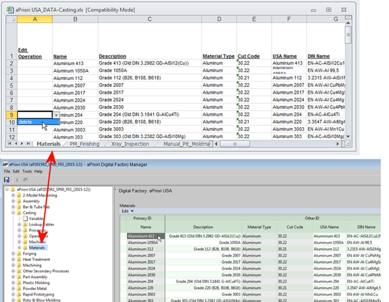Click the Material Type header in Materials table

[x=259, y=227]
